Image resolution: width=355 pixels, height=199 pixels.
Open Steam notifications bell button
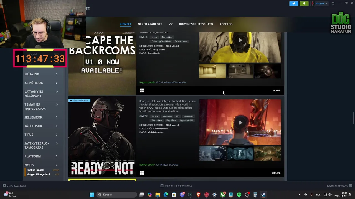(x=304, y=3)
